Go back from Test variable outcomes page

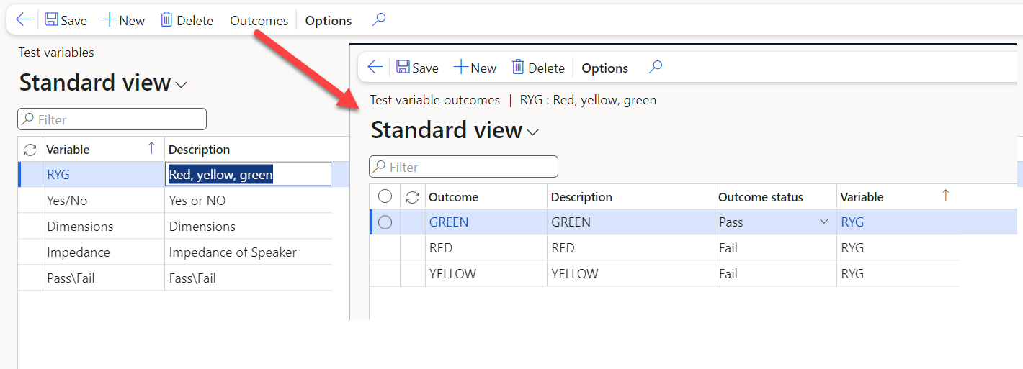pos(375,68)
